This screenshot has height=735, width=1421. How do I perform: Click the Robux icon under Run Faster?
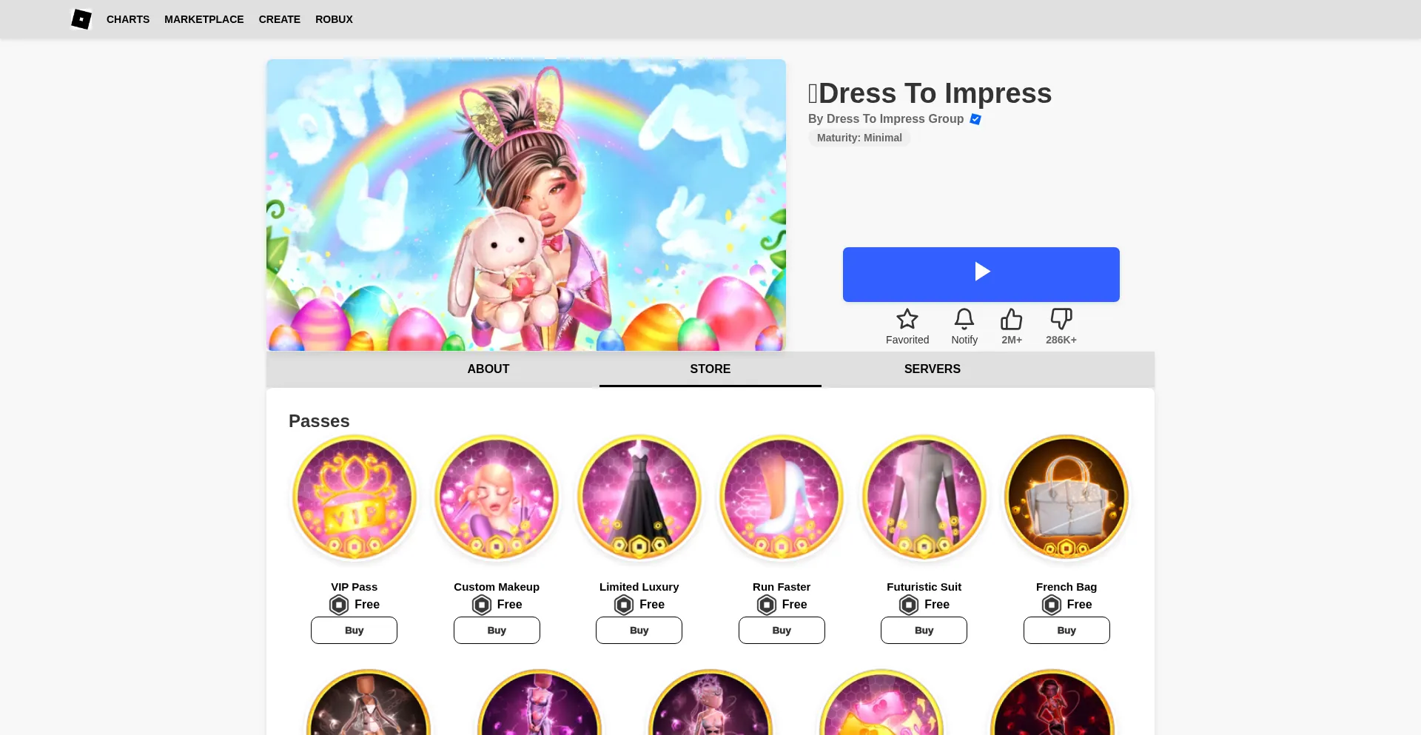tap(767, 605)
